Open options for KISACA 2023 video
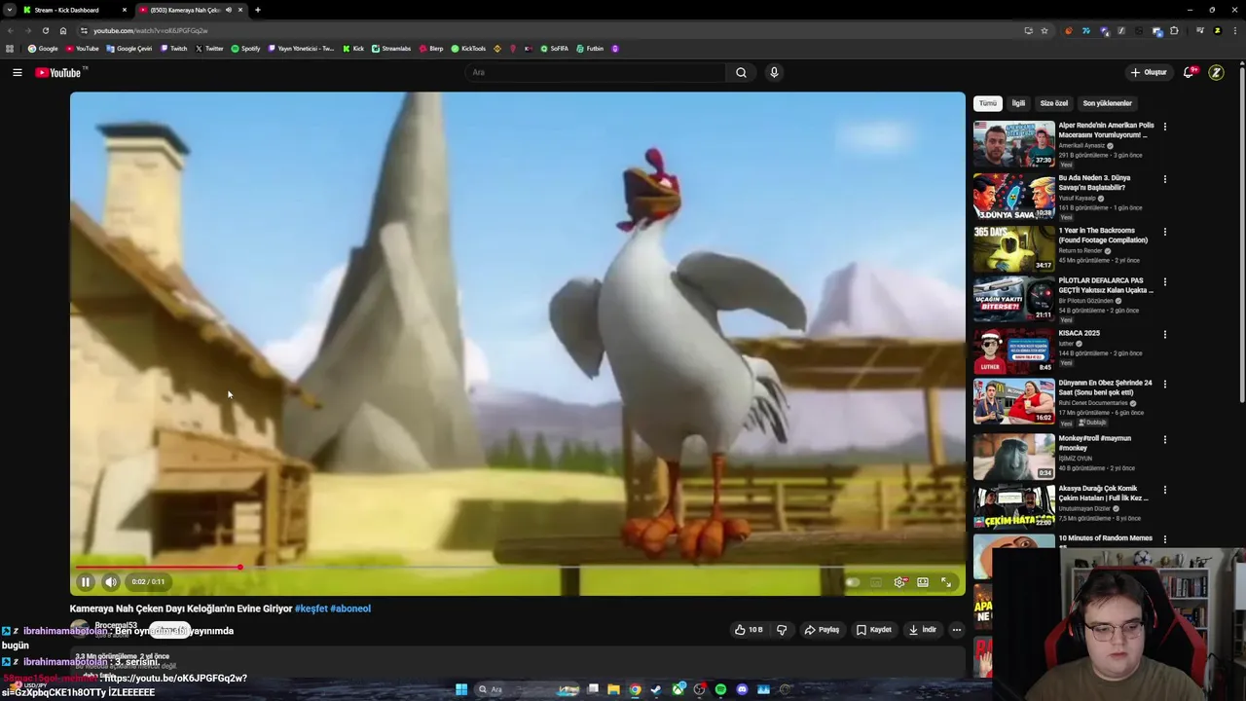This screenshot has height=701, width=1246. tap(1165, 334)
